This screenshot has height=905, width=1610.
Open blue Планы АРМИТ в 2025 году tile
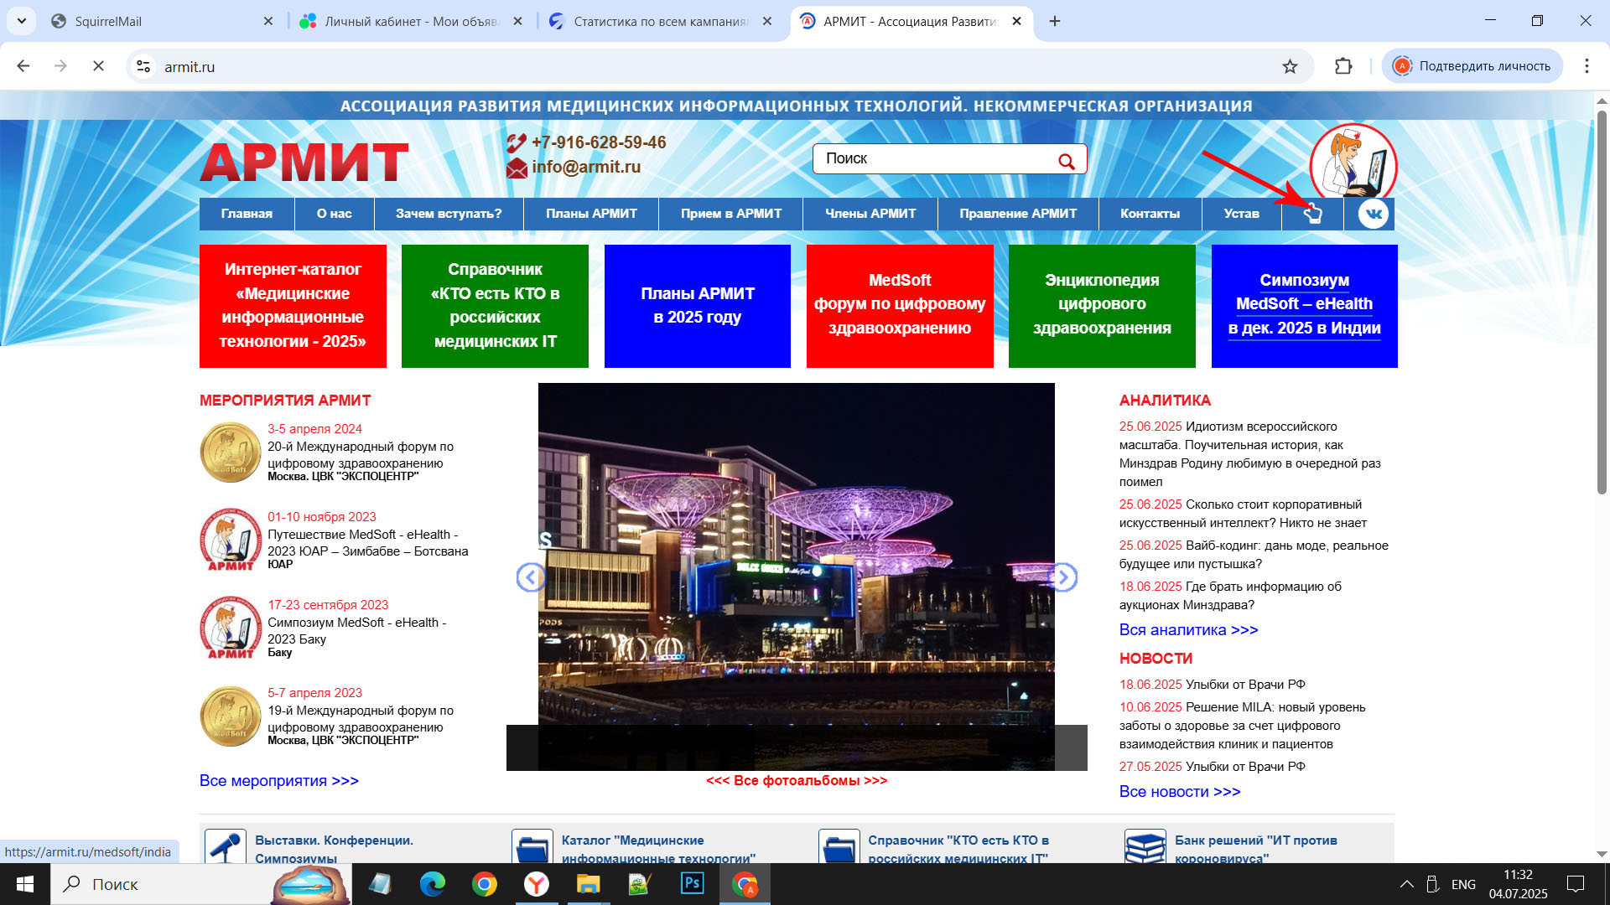click(x=698, y=306)
